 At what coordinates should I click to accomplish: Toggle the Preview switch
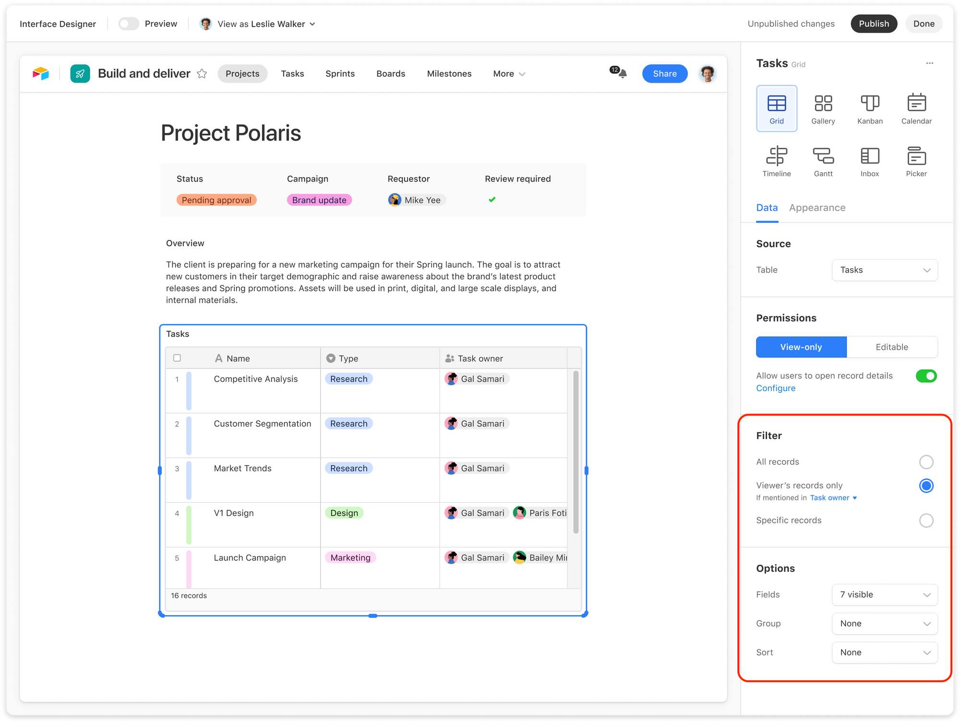[129, 24]
